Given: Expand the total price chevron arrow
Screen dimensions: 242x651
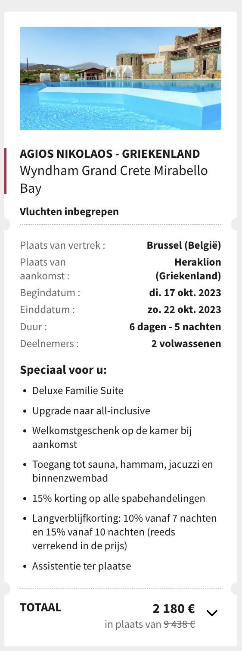Looking at the screenshot, I should pyautogui.click(x=212, y=612).
